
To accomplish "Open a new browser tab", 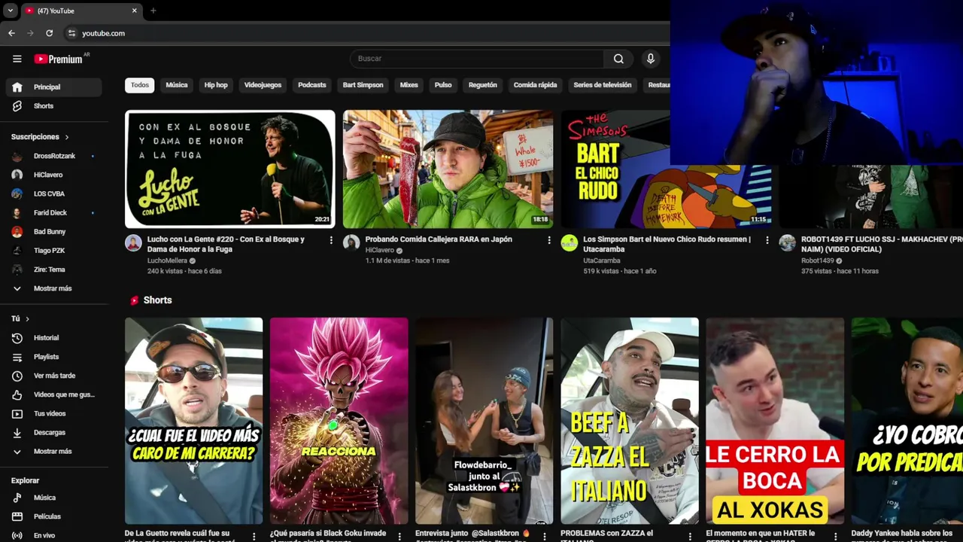I will [x=153, y=11].
